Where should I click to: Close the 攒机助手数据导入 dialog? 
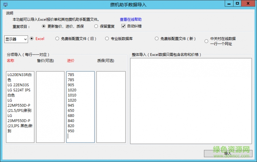coord(249,4)
